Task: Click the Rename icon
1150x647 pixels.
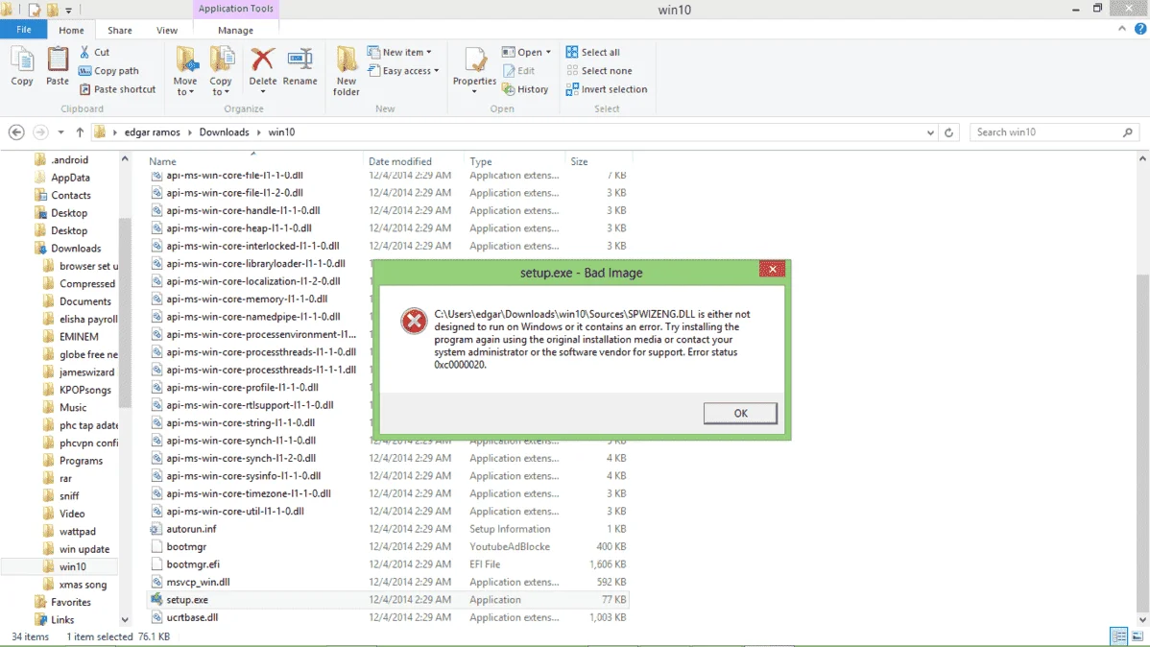Action: [x=299, y=60]
